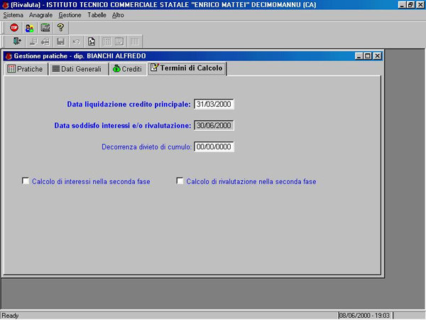Viewport: 426px width, 320px height.
Task: Close the Gestione pratiche inner window
Action: click(x=377, y=55)
